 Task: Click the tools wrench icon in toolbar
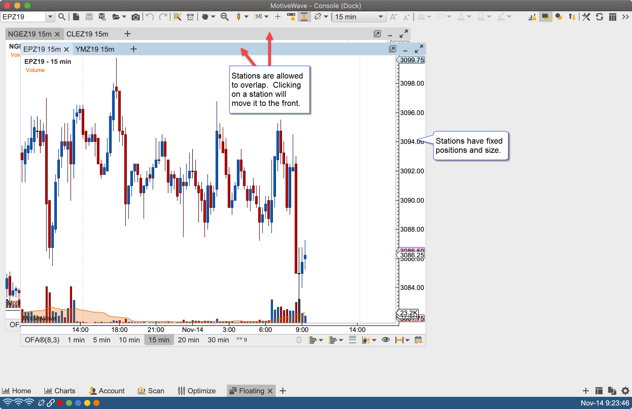[x=586, y=17]
